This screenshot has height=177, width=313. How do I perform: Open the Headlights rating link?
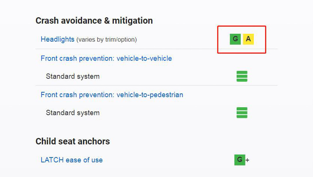pyautogui.click(x=57, y=39)
